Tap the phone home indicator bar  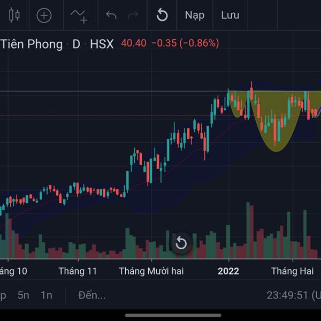click(173, 315)
